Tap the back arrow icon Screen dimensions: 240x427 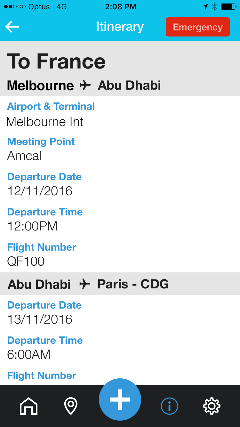[x=12, y=27]
